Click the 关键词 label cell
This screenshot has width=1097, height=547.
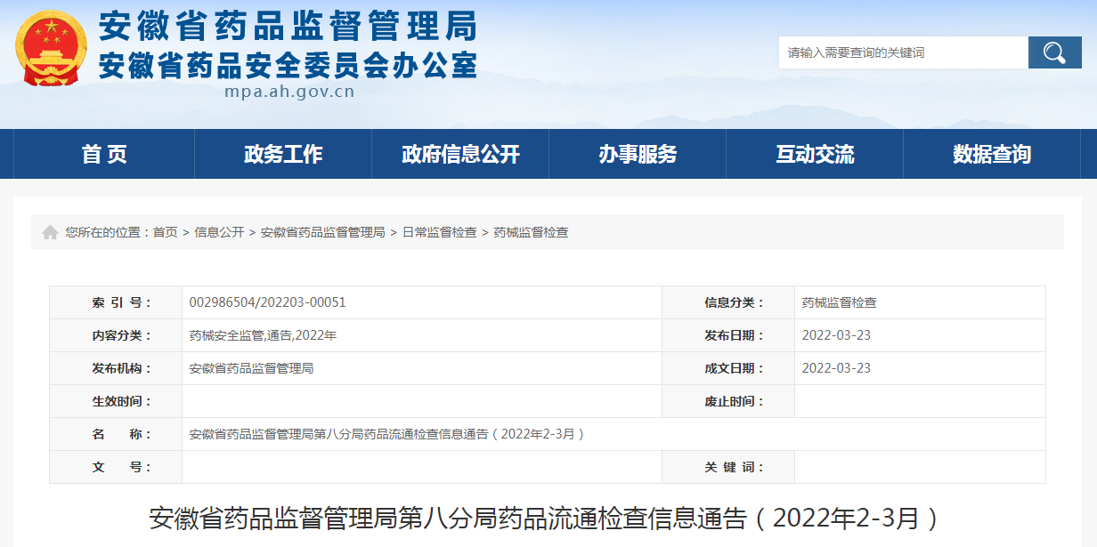[728, 467]
